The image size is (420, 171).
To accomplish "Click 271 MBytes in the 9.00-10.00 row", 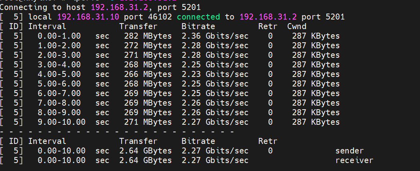I will click(148, 122).
